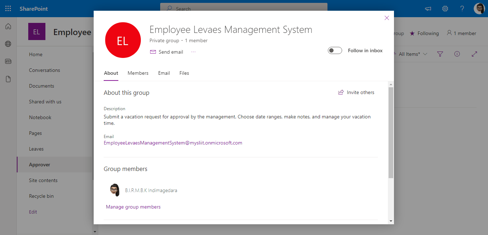Screen dimensions: 488x235
Task: Click the Following star button
Action: click(x=424, y=33)
